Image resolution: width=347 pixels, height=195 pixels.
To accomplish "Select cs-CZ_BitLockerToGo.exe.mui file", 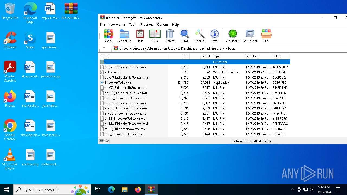I will tap(194, 87).
